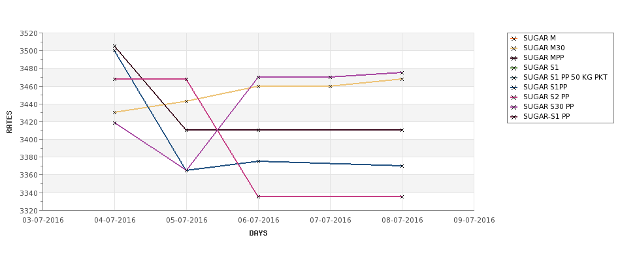The width and height of the screenshot is (637, 280).
Task: Click the DAYS axis title
Action: (258, 234)
